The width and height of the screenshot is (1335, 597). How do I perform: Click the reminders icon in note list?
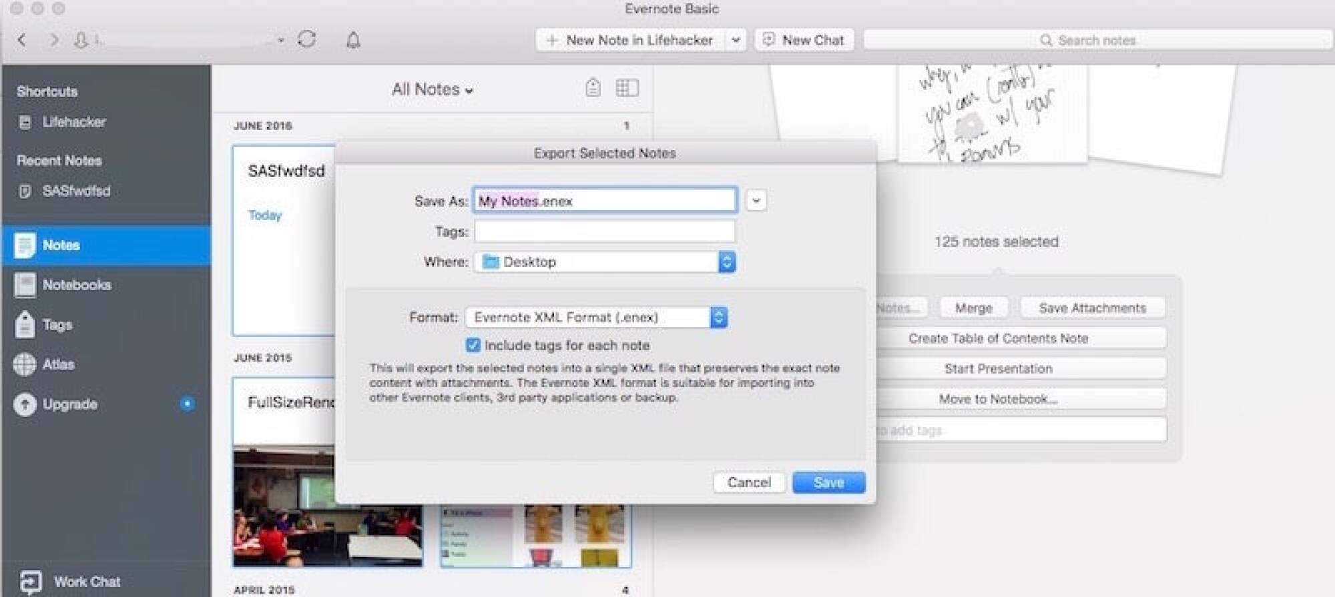(593, 87)
